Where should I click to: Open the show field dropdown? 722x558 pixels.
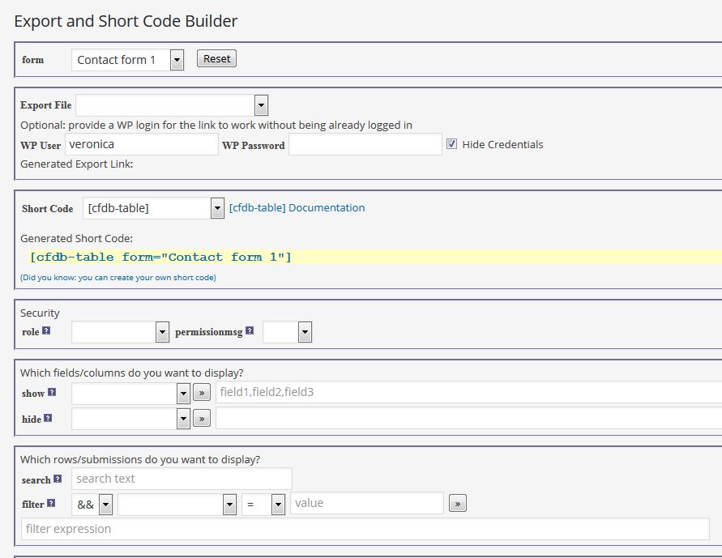(130, 394)
